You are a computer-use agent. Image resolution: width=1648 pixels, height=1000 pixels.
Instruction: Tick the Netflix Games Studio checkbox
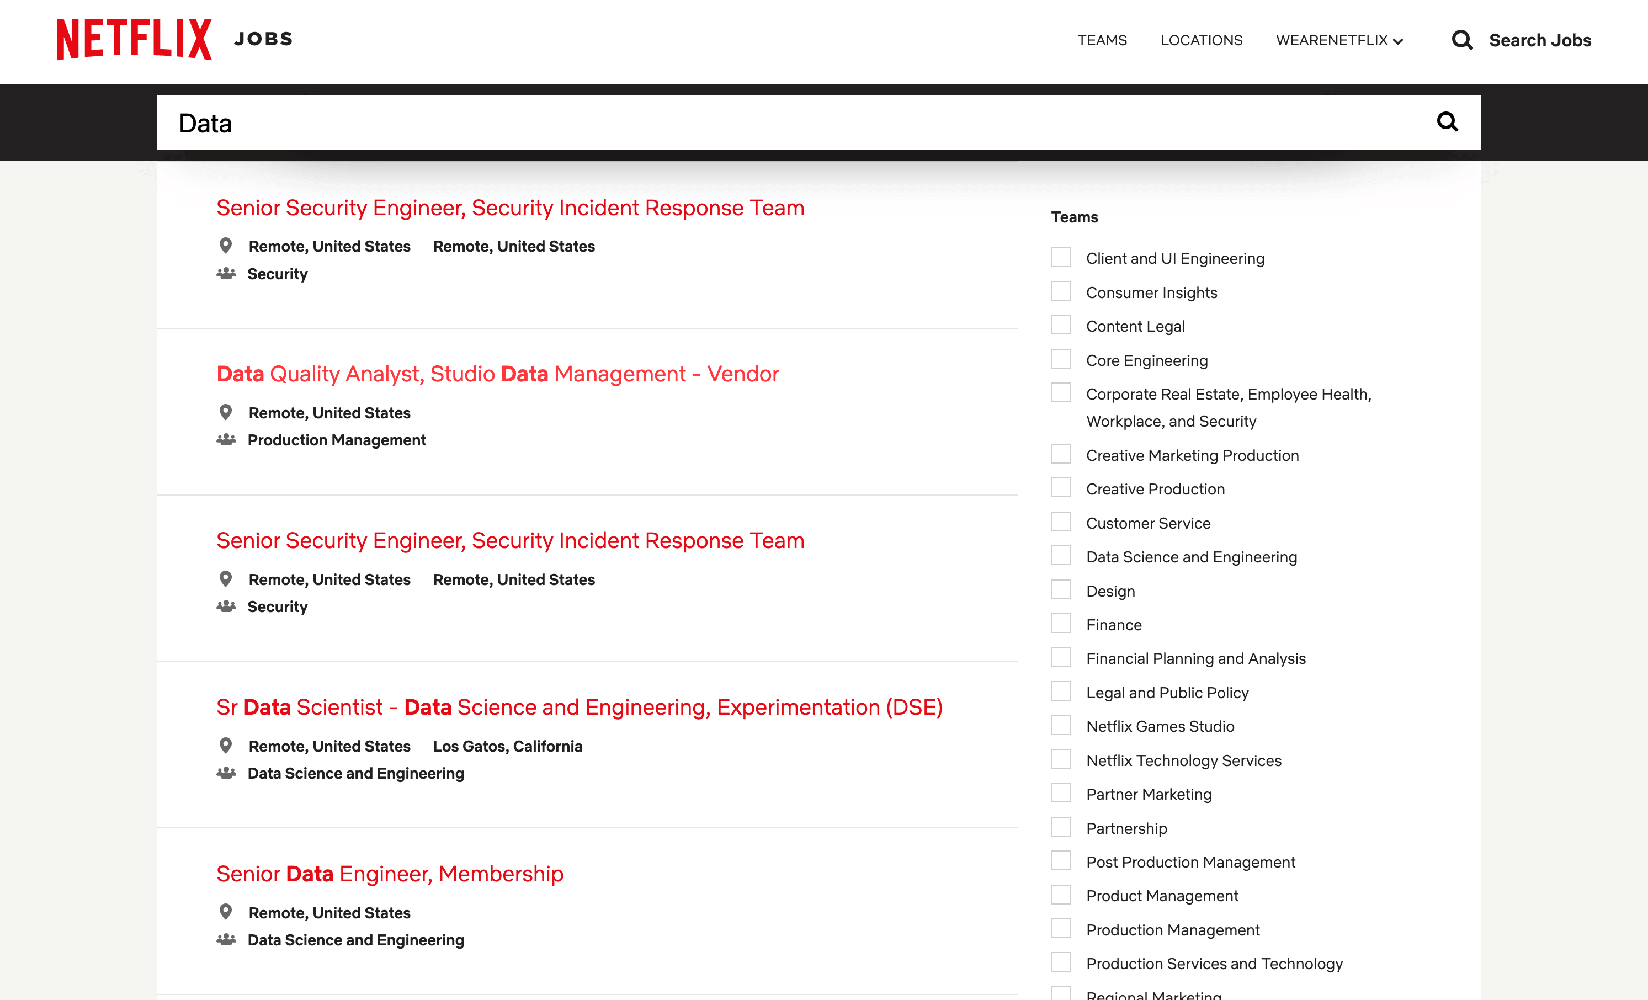click(x=1060, y=725)
